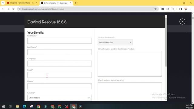Open the first Chrome icon in taskbar
This screenshot has width=194, height=109.
tap(38, 106)
